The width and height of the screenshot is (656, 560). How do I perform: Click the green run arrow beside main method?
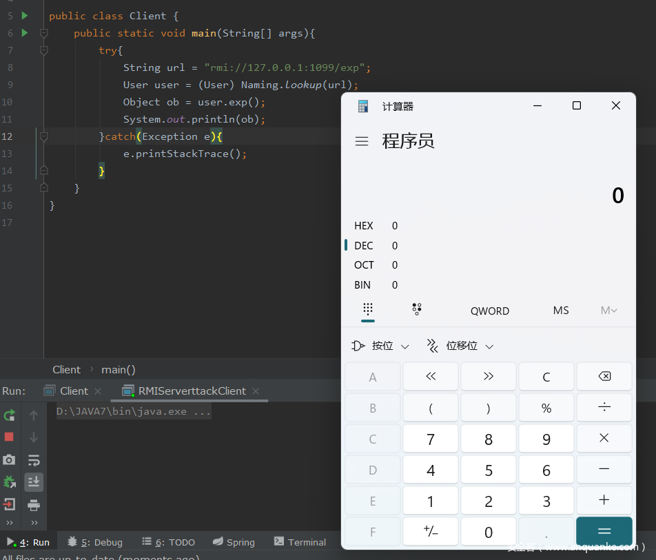tap(25, 32)
